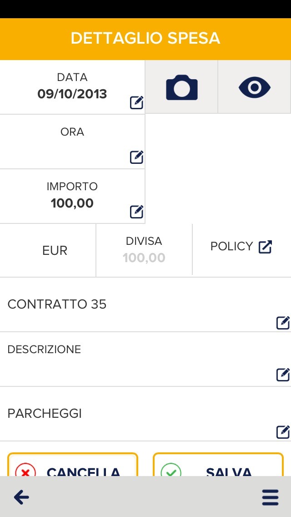291x517 pixels.
Task: Edit the DESCRIZIONE pencil icon
Action: click(283, 375)
